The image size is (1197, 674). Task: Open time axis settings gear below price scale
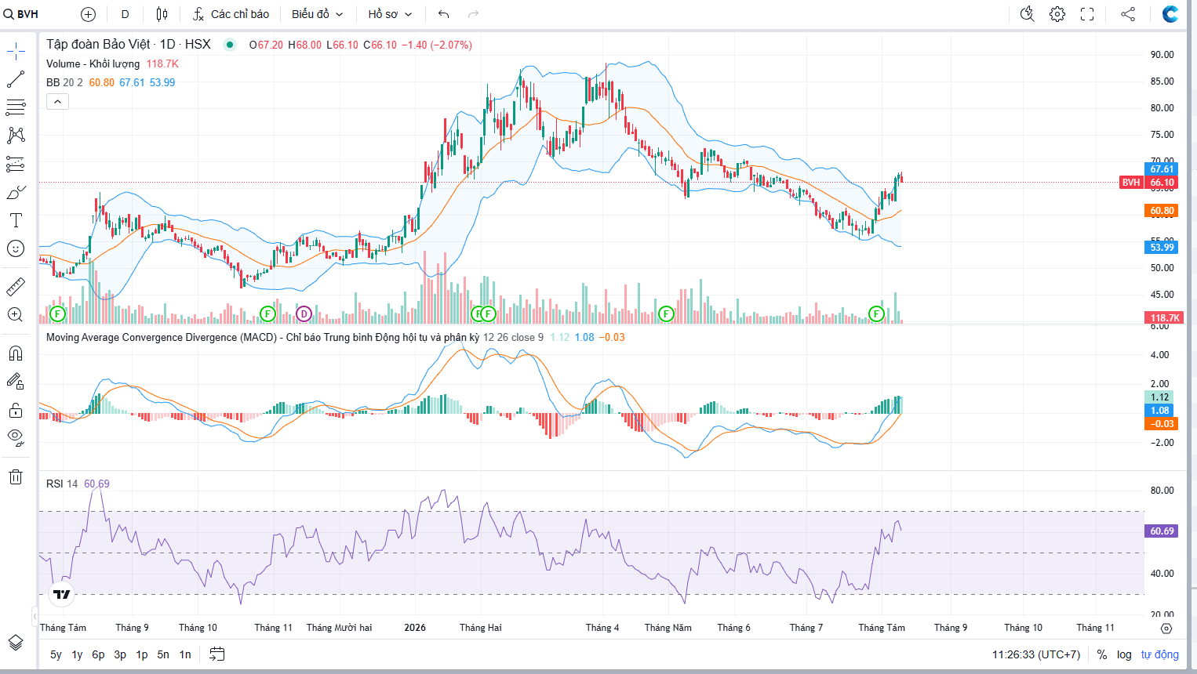[1166, 629]
